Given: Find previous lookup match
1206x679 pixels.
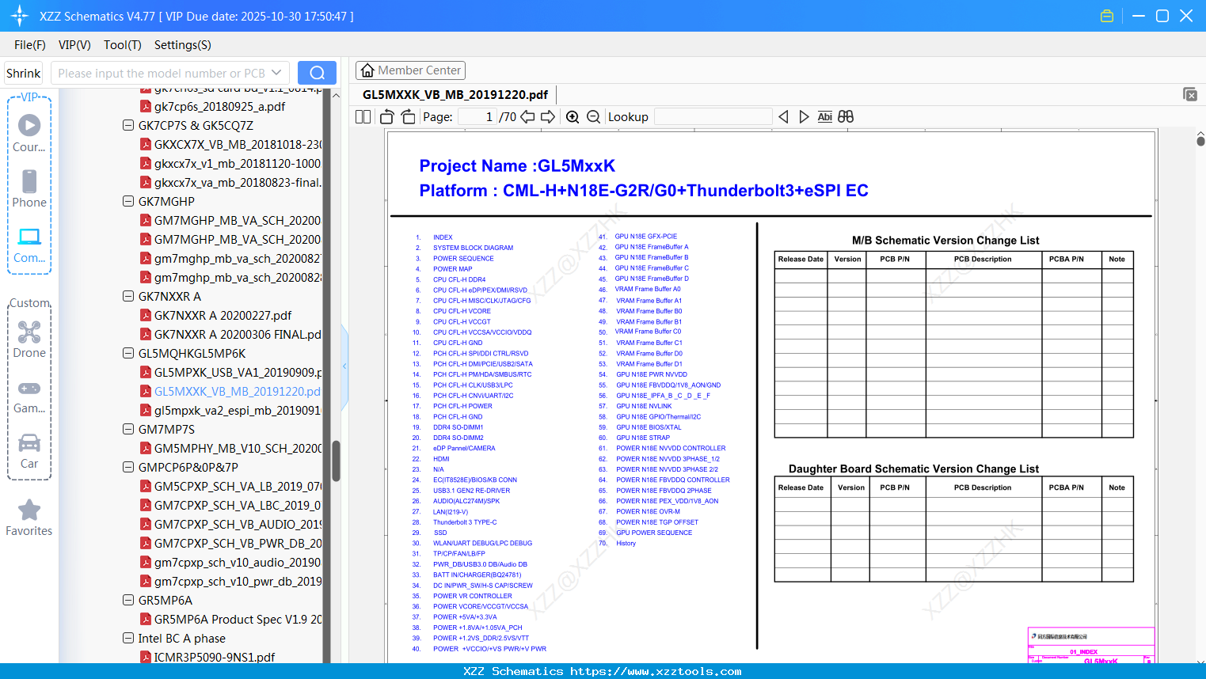Looking at the screenshot, I should (x=783, y=117).
